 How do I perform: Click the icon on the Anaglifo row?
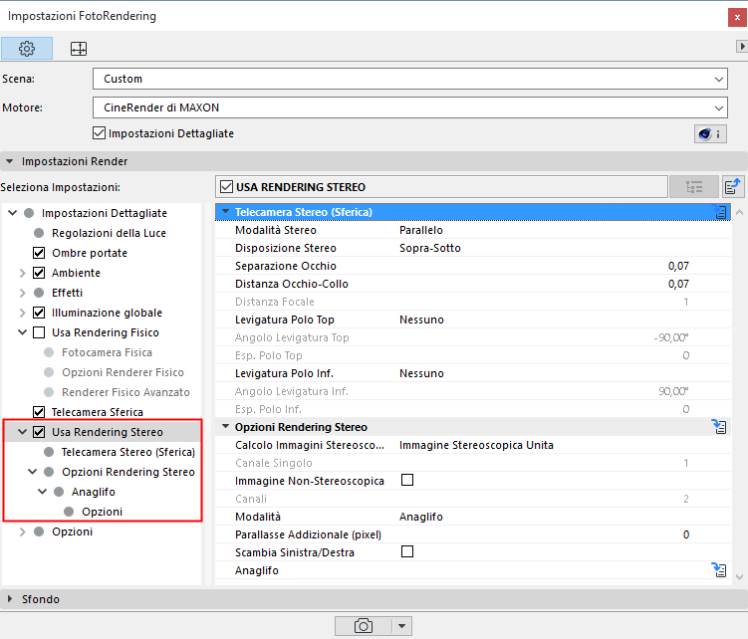click(719, 570)
